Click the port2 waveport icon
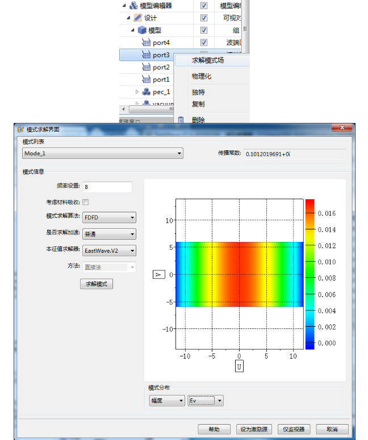Image resolution: width=368 pixels, height=440 pixels. point(147,67)
